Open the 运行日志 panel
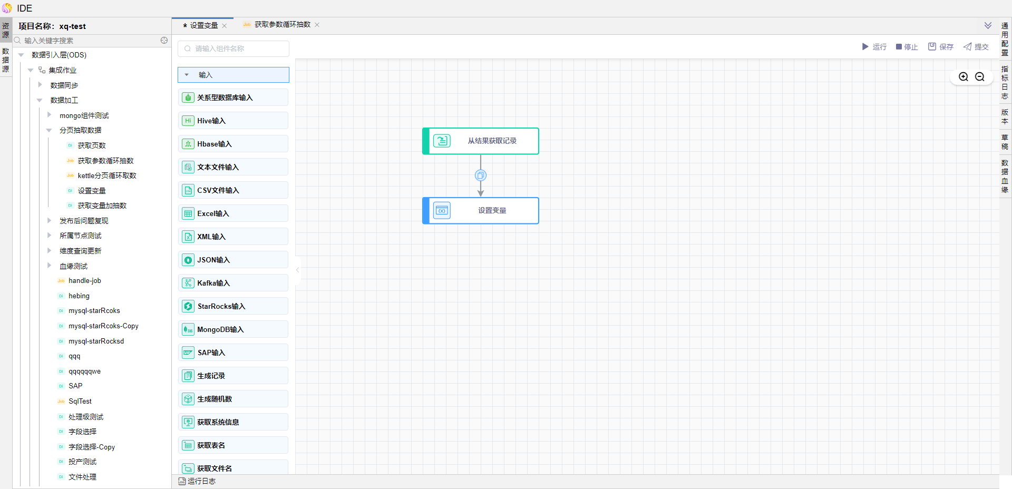 click(197, 481)
